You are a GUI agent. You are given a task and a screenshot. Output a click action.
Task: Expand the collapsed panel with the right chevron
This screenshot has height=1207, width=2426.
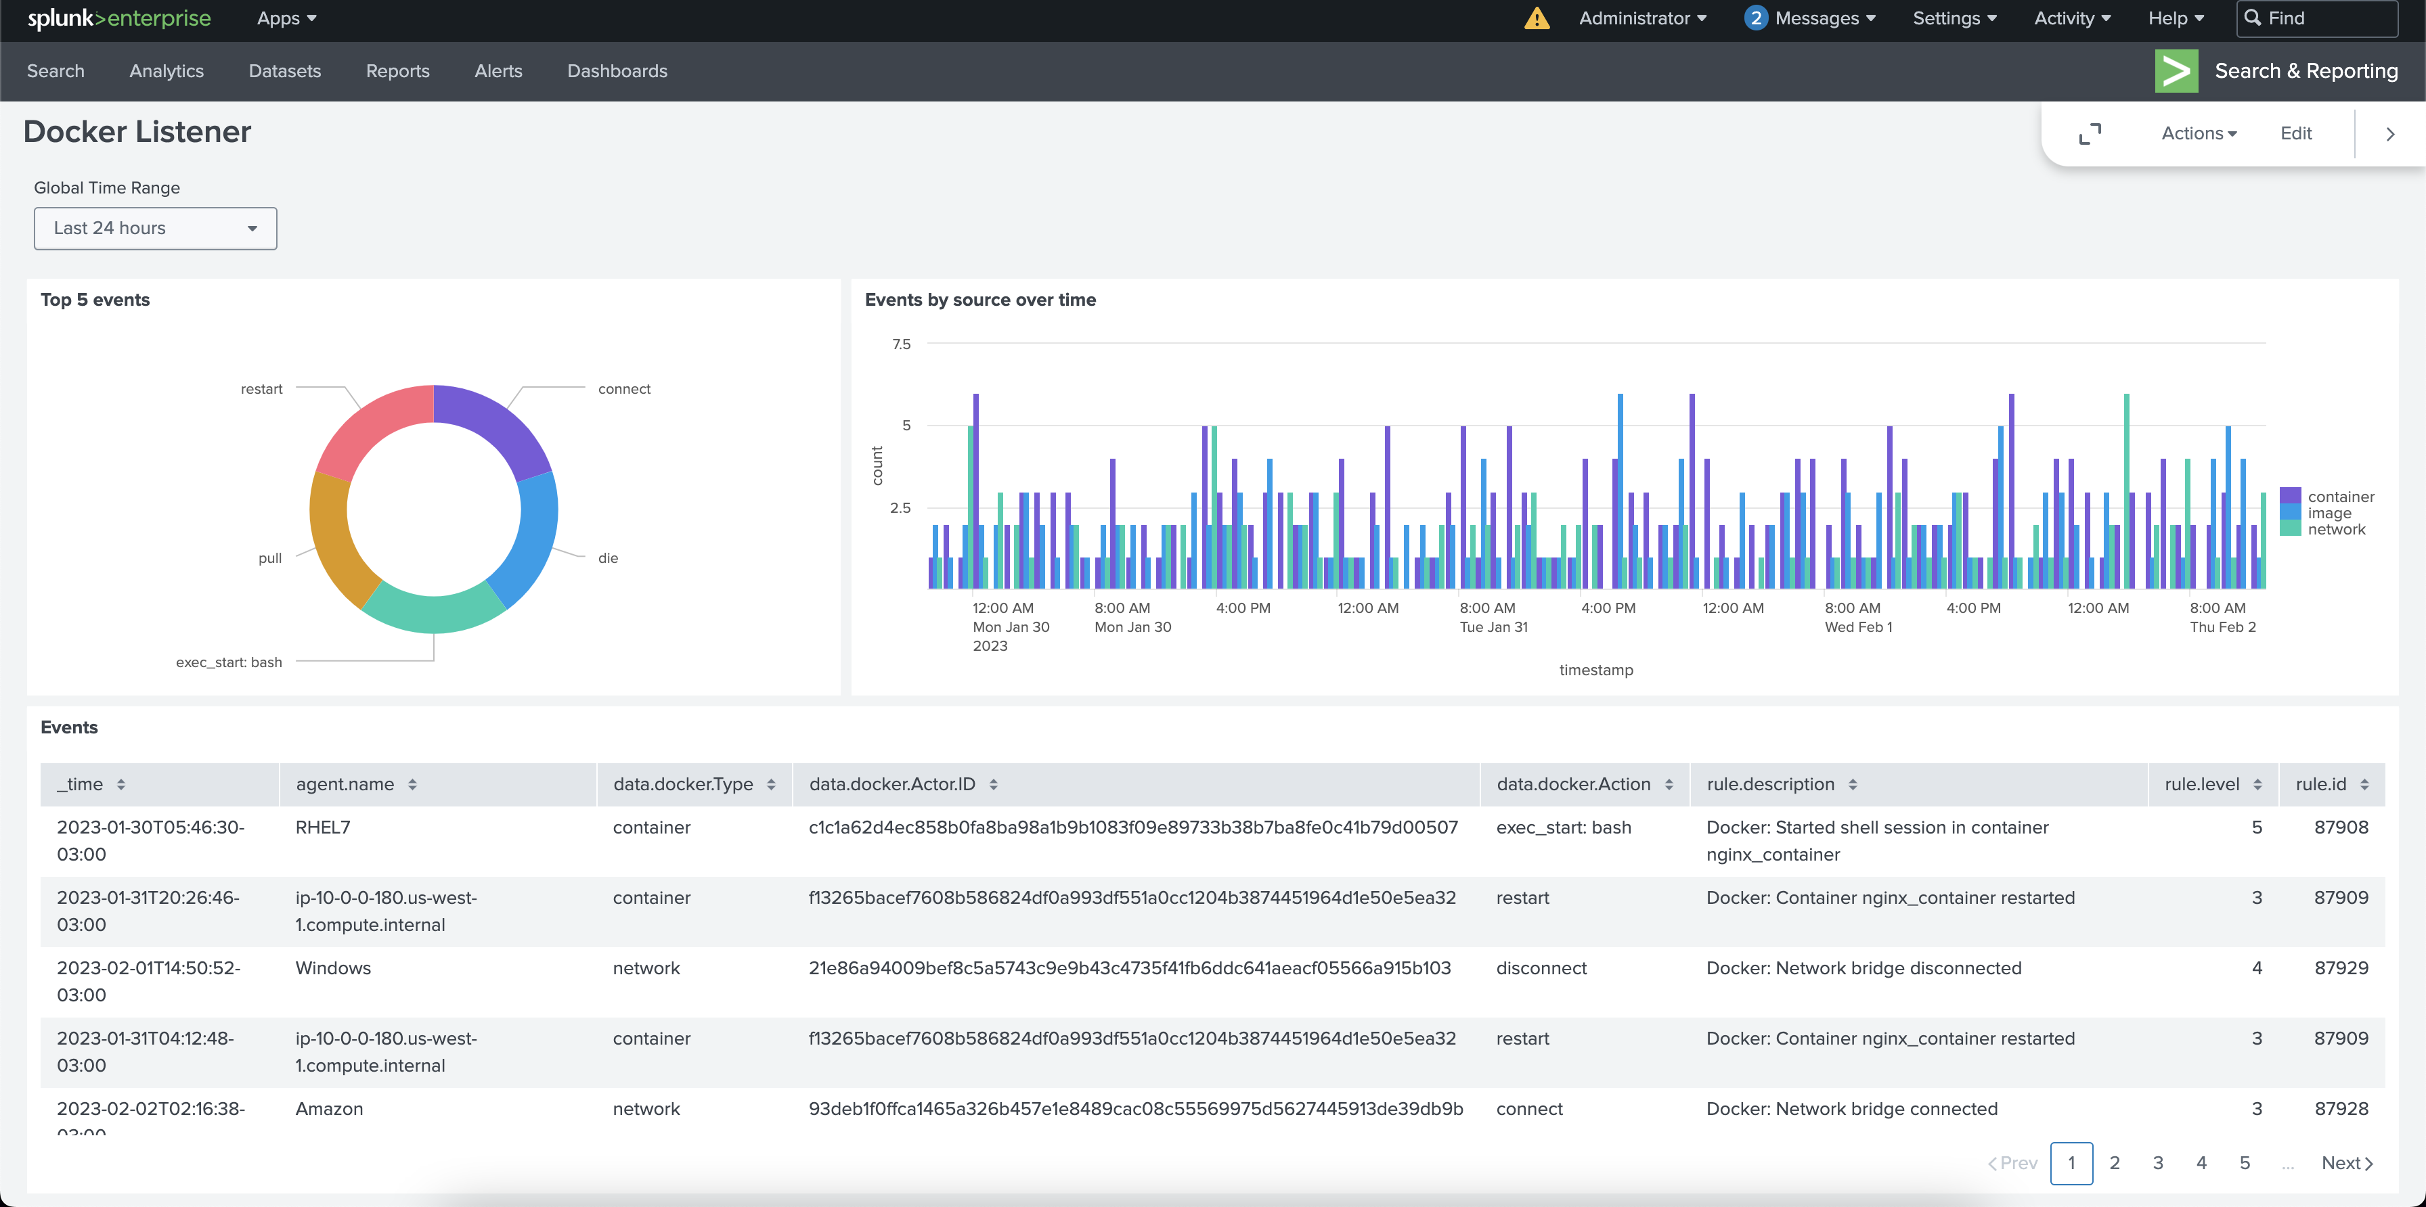2389,134
